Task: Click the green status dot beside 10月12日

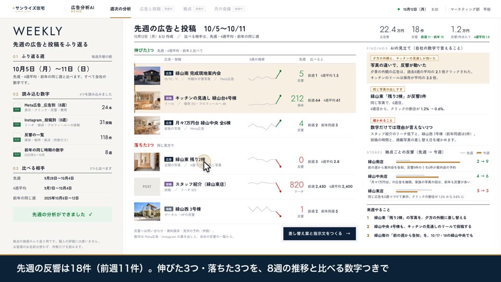Action: [398, 9]
